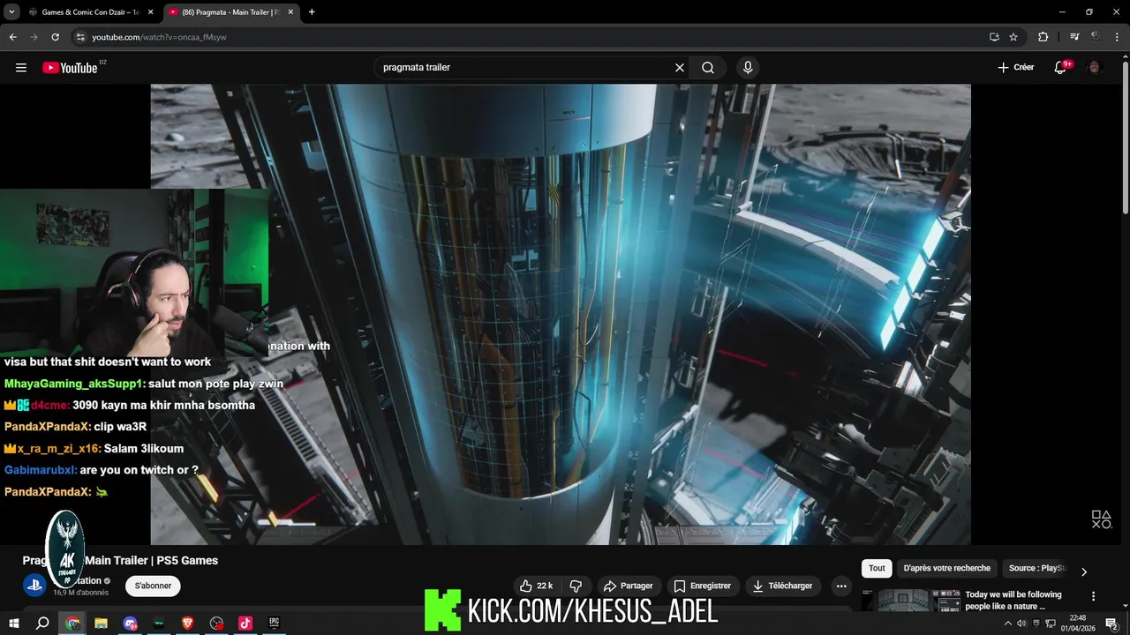The height and width of the screenshot is (635, 1130).
Task: Click the Créer button
Action: tap(1015, 68)
